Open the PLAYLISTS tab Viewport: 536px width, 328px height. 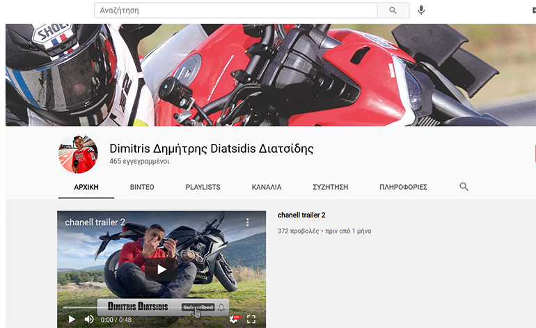(203, 188)
